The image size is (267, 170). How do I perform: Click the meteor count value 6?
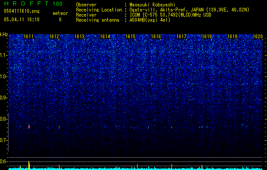coord(60,20)
